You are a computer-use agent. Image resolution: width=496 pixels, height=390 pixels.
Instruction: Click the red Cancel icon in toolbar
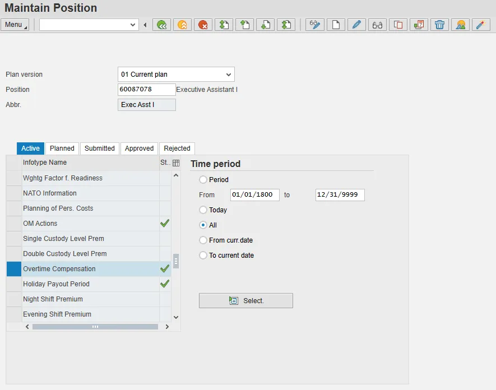click(203, 25)
